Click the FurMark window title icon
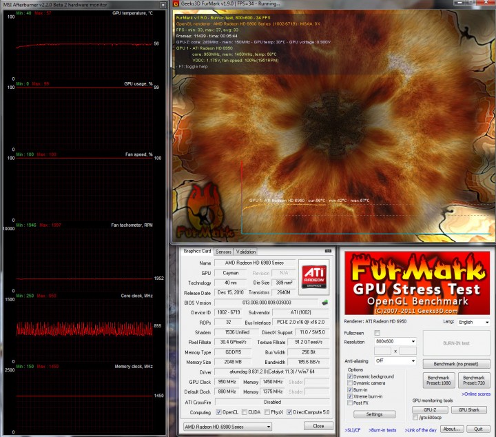This screenshot has height=437, width=496. 176,3
